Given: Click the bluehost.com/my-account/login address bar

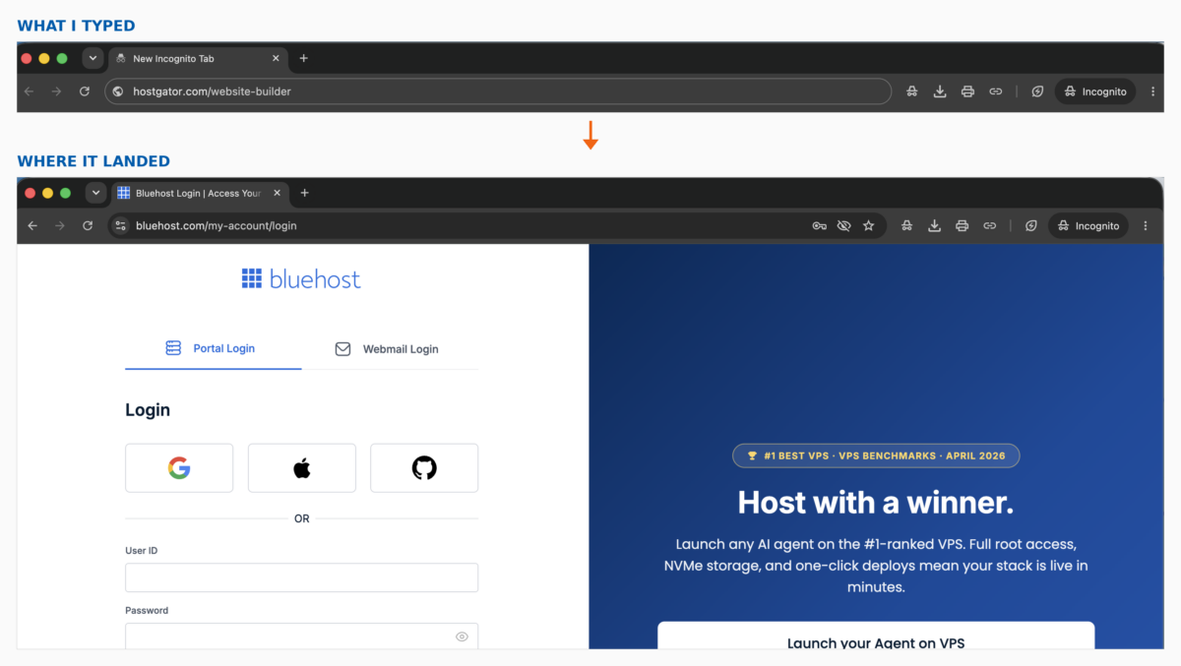Looking at the screenshot, I should click(497, 225).
